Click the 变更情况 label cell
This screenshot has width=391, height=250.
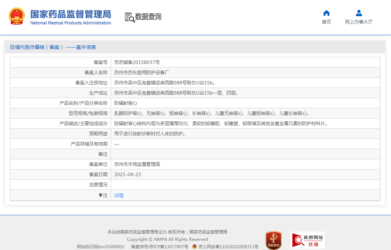pyautogui.click(x=60, y=185)
